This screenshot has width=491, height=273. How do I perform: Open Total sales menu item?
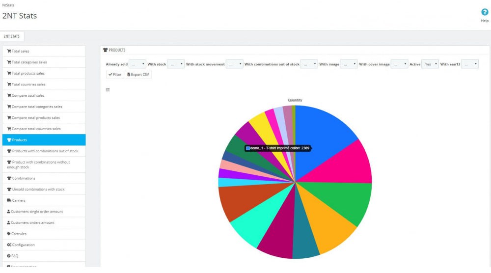click(x=44, y=51)
